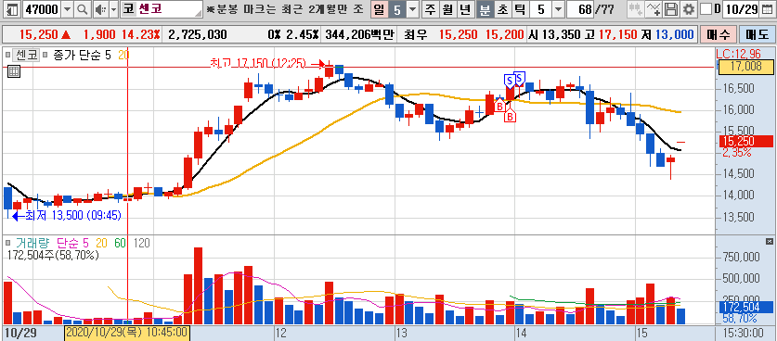Select the lower red B buy marker
The height and width of the screenshot is (341, 777).
510,116
